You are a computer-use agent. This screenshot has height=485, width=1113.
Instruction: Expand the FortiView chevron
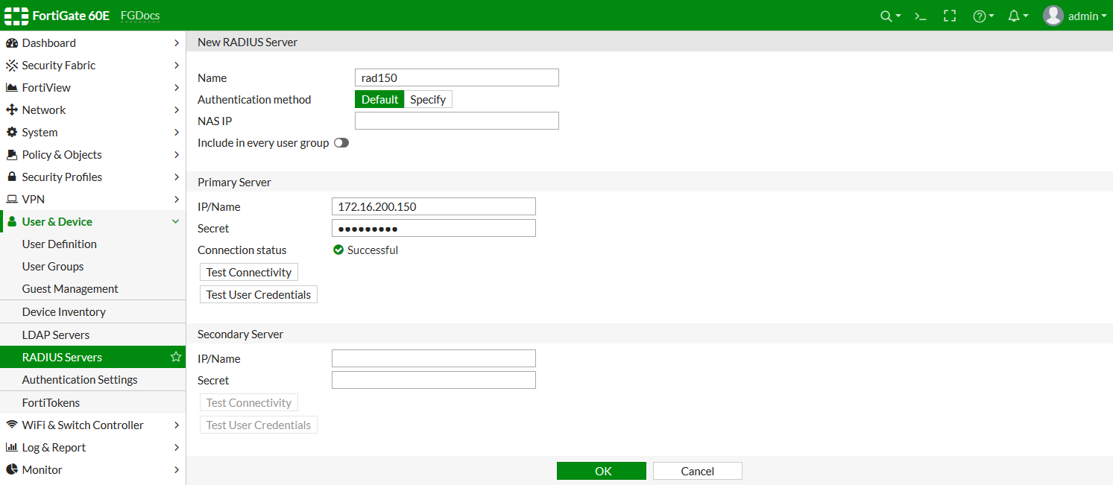tap(176, 88)
